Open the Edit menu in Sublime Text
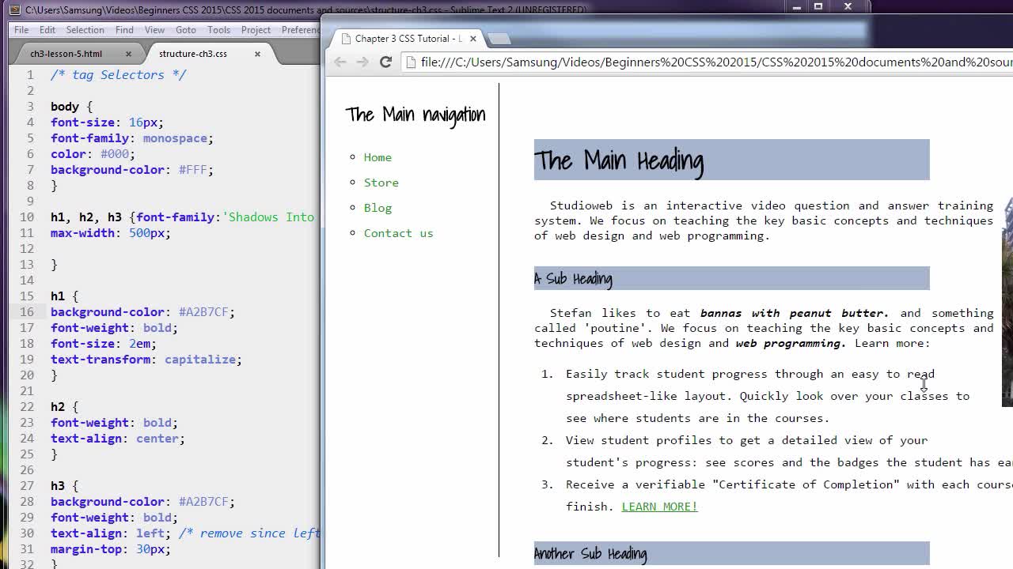This screenshot has width=1013, height=569. pos(47,30)
